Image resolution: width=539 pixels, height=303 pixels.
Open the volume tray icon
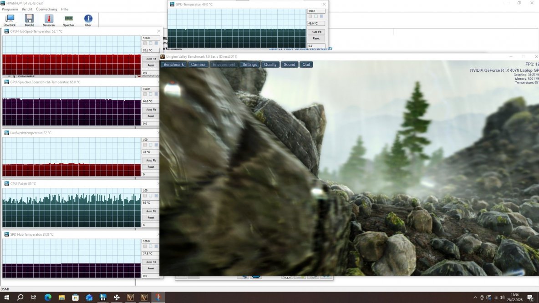click(x=502, y=298)
